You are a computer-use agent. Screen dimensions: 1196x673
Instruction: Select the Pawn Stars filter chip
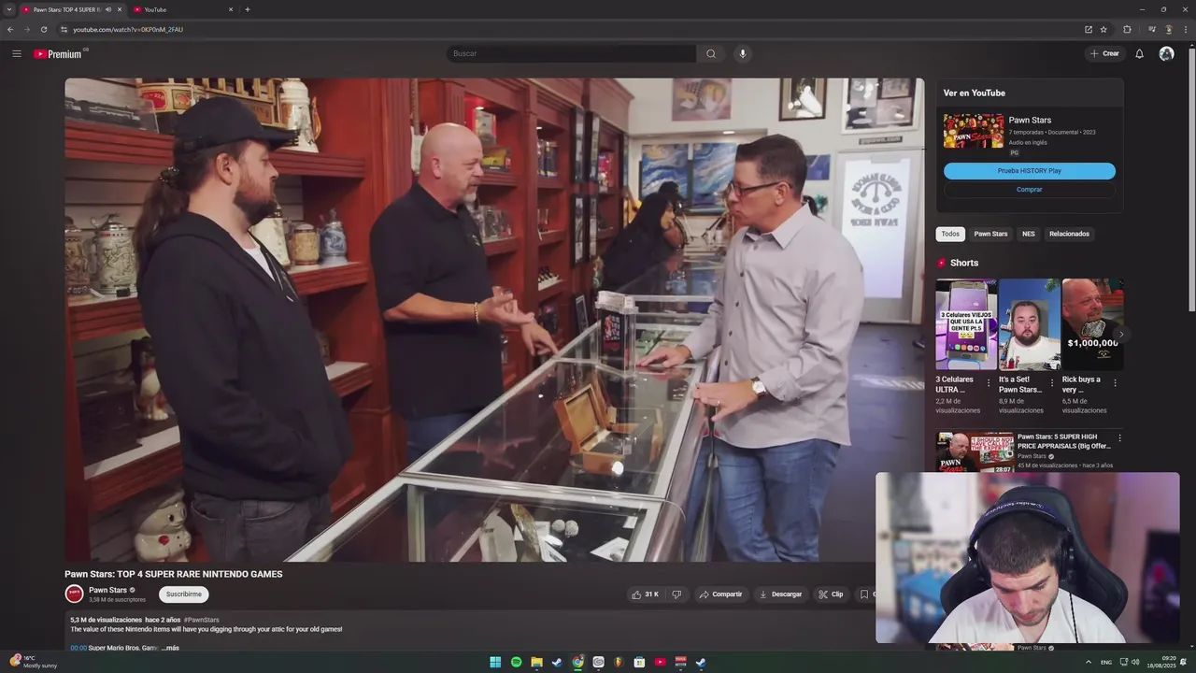pyautogui.click(x=990, y=234)
